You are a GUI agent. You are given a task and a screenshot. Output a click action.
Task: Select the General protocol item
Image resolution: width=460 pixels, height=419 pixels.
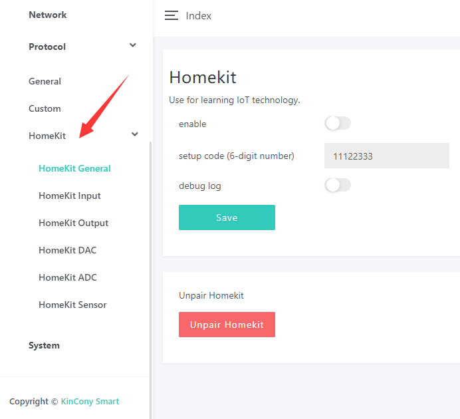pos(45,81)
